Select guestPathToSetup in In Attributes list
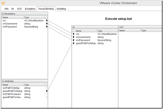Image resolution: width=163 pixels, height=109 pixels. pos(25,91)
